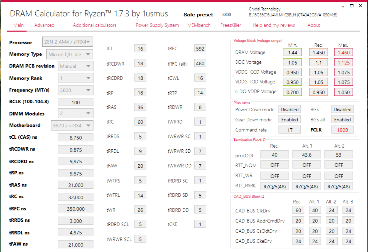This screenshot has height=252, width=368.
Task: Click the tRDWR value 8
Action: [x=200, y=107]
